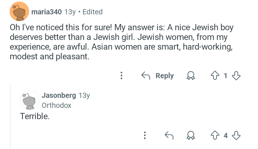Give an award to maria340's comment
This screenshot has width=258, height=149.
click(x=190, y=76)
